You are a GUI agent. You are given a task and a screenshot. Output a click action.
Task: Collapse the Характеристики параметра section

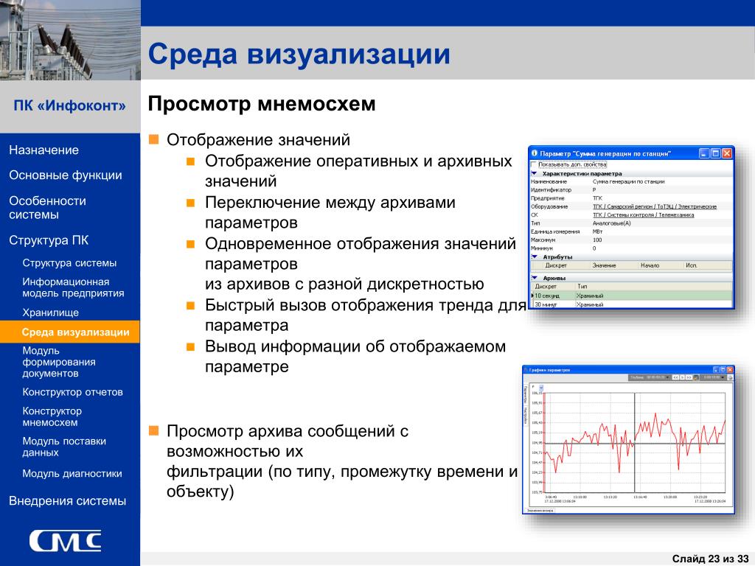(x=534, y=173)
